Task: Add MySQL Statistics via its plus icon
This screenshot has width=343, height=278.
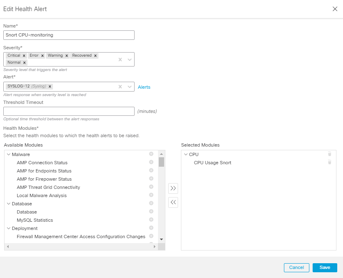Action: point(151,220)
